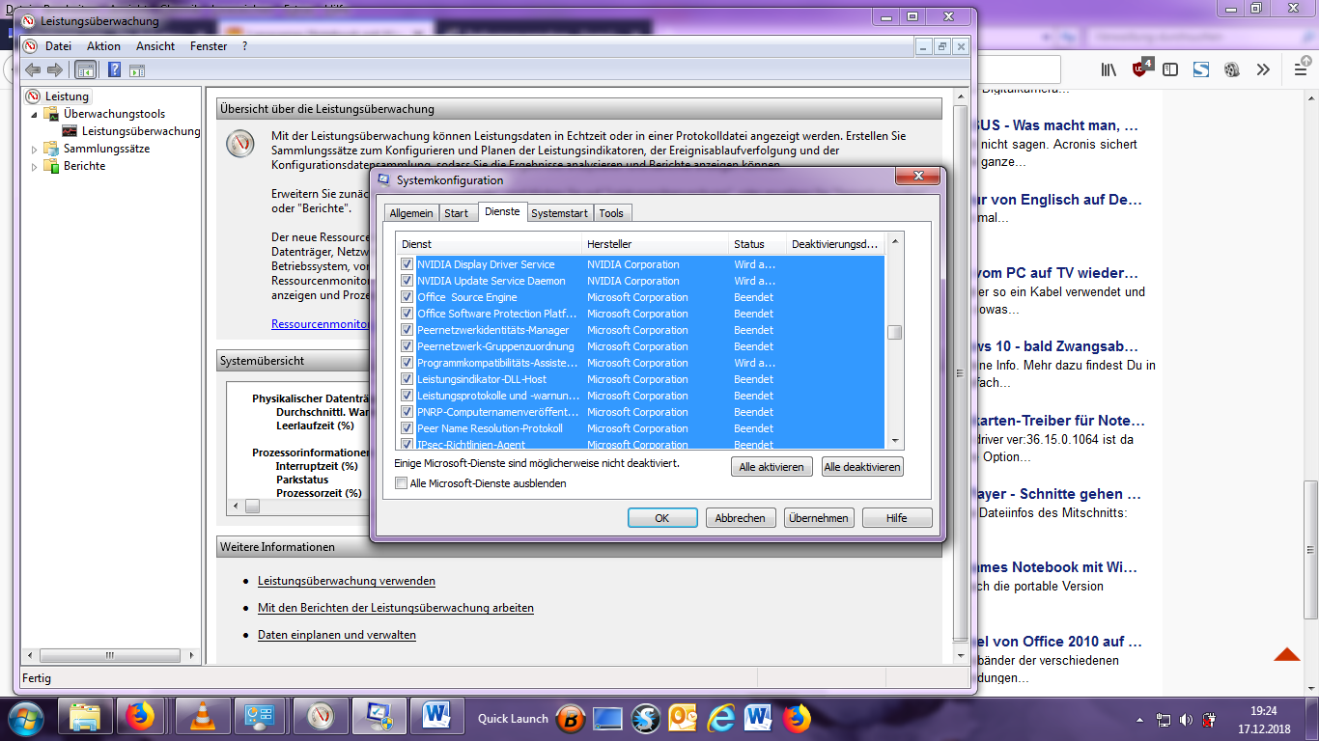Switch to the Tools tab
This screenshot has height=741, width=1319.
[x=611, y=213]
